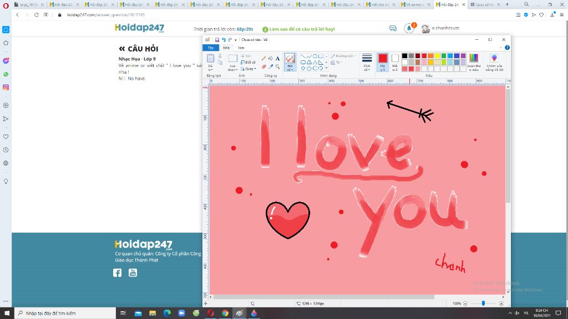The image size is (568, 319).
Task: Select Color 1 (Màu 1) box
Action: pos(383,62)
